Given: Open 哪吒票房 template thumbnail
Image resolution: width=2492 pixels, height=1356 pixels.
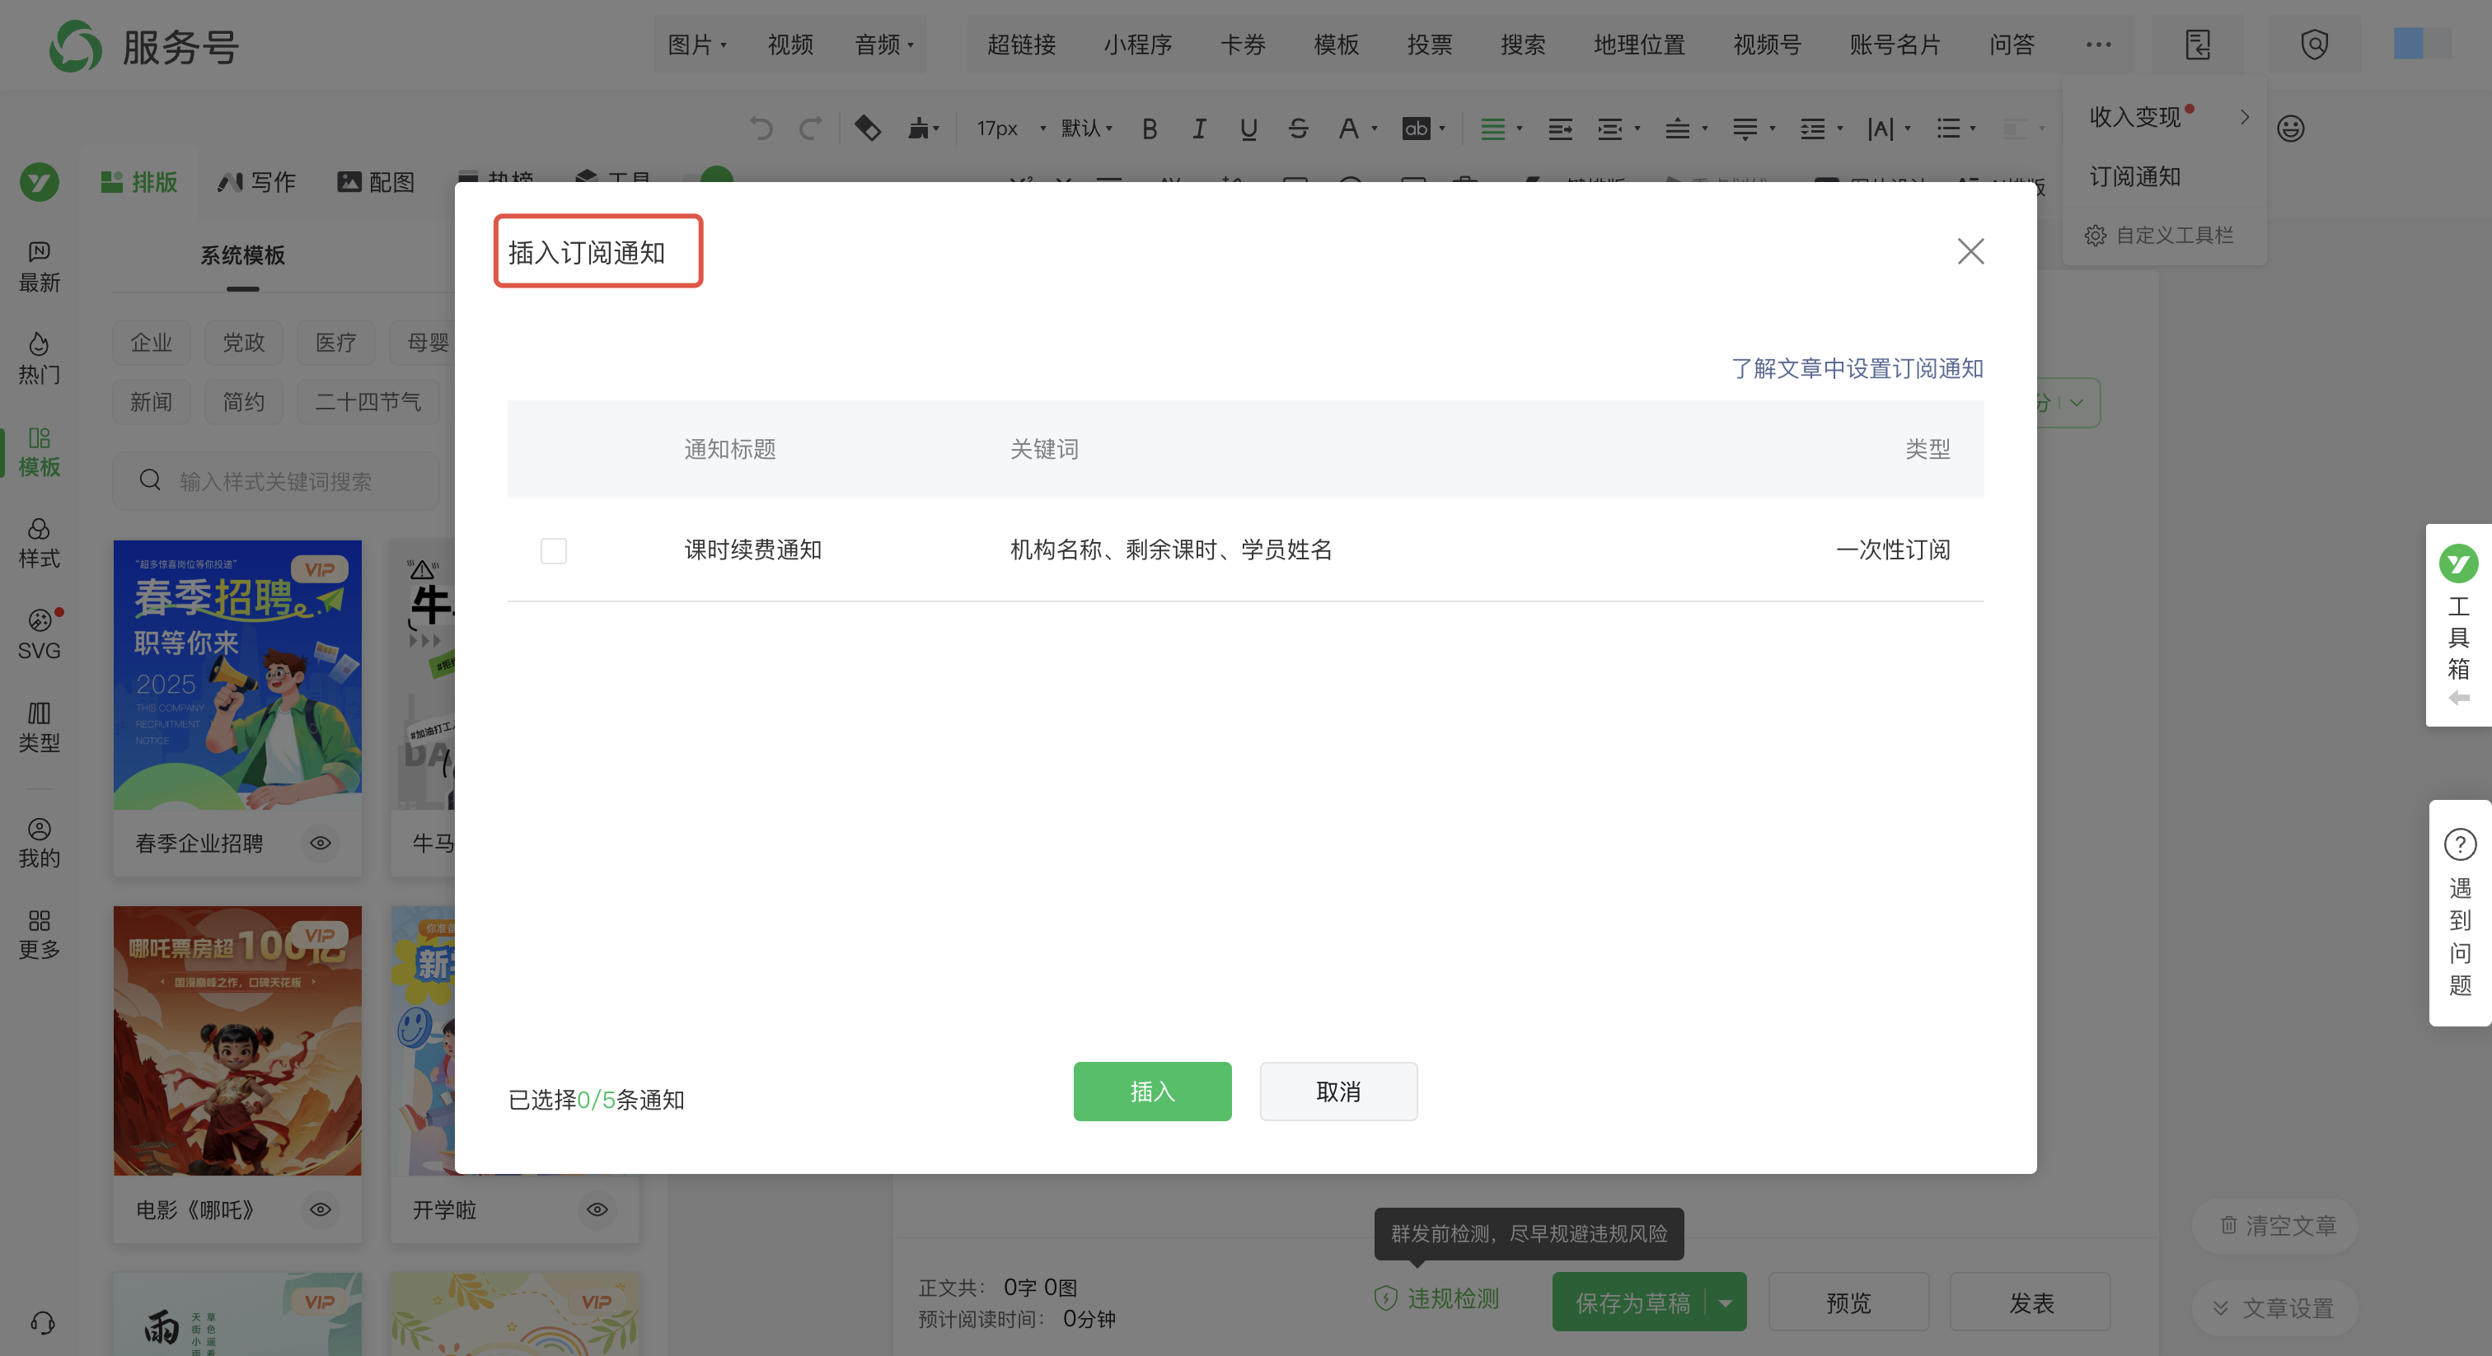Looking at the screenshot, I should click(x=237, y=1040).
